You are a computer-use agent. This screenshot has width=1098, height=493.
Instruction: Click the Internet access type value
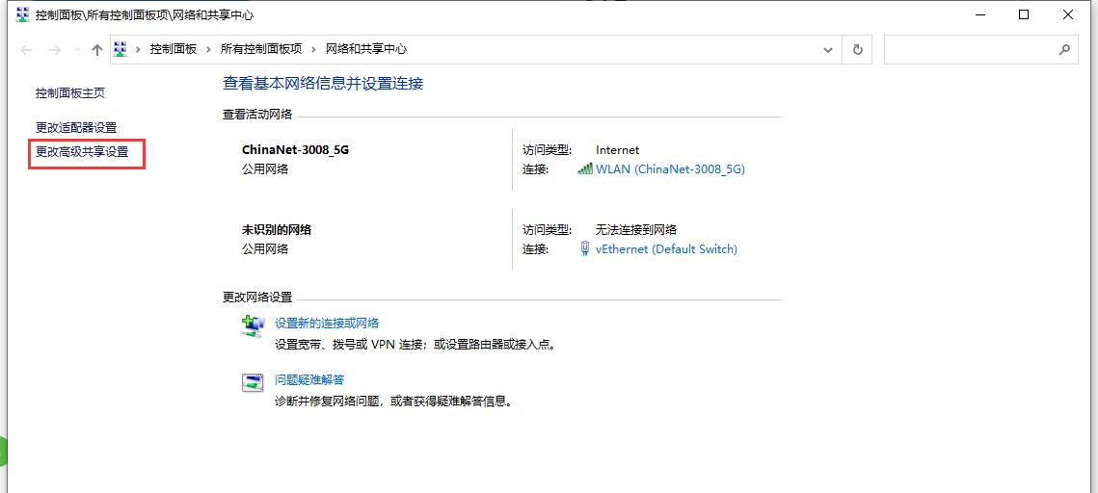pos(617,150)
